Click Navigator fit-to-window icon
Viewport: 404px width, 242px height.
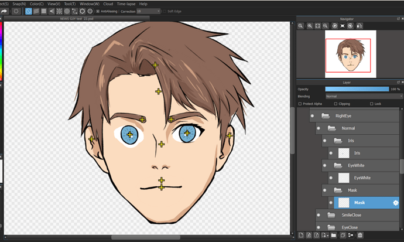[318, 26]
